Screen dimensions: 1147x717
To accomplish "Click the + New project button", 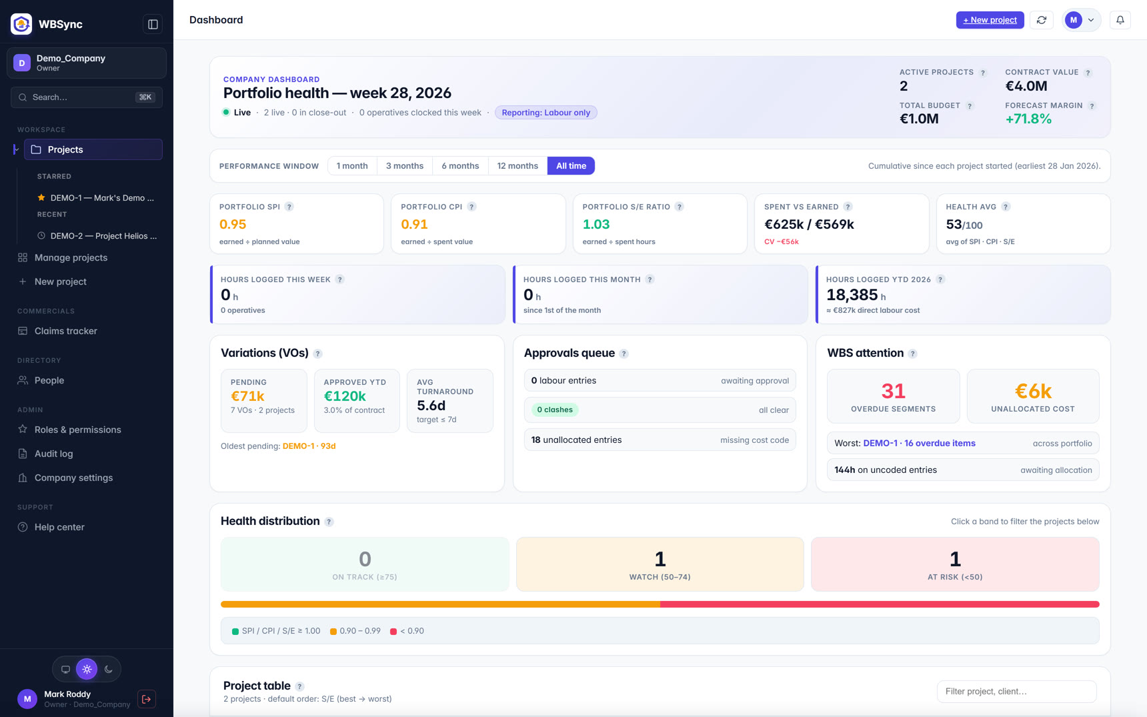I will coord(990,20).
